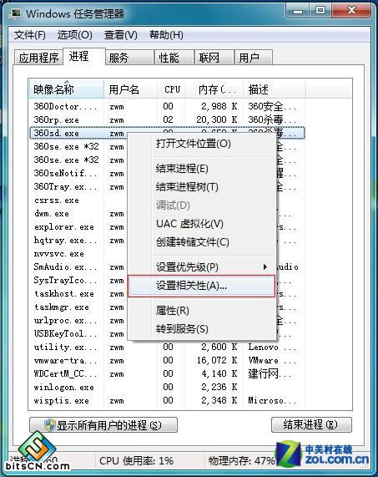Choose 设置相关性(A)... in context menu
Screen dimensions: 378x477
(202, 286)
